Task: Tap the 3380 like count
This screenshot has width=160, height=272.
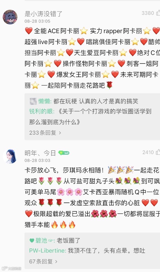Action: (x=148, y=13)
